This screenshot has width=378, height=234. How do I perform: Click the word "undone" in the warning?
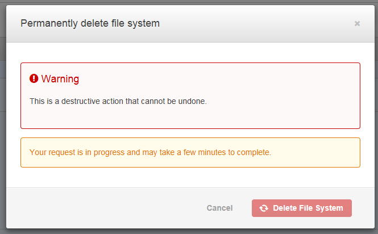pos(192,101)
